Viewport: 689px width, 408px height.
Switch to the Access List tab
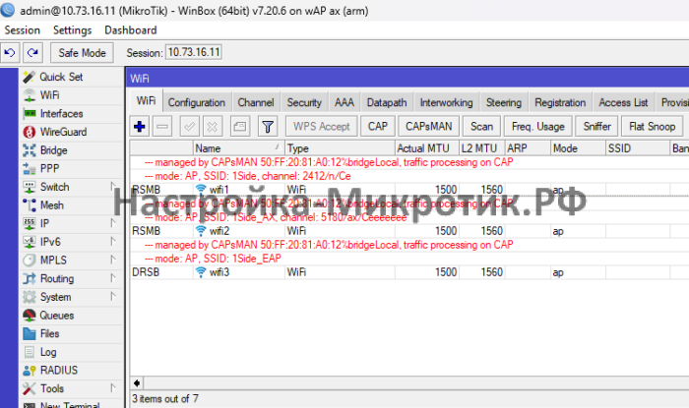click(x=623, y=102)
